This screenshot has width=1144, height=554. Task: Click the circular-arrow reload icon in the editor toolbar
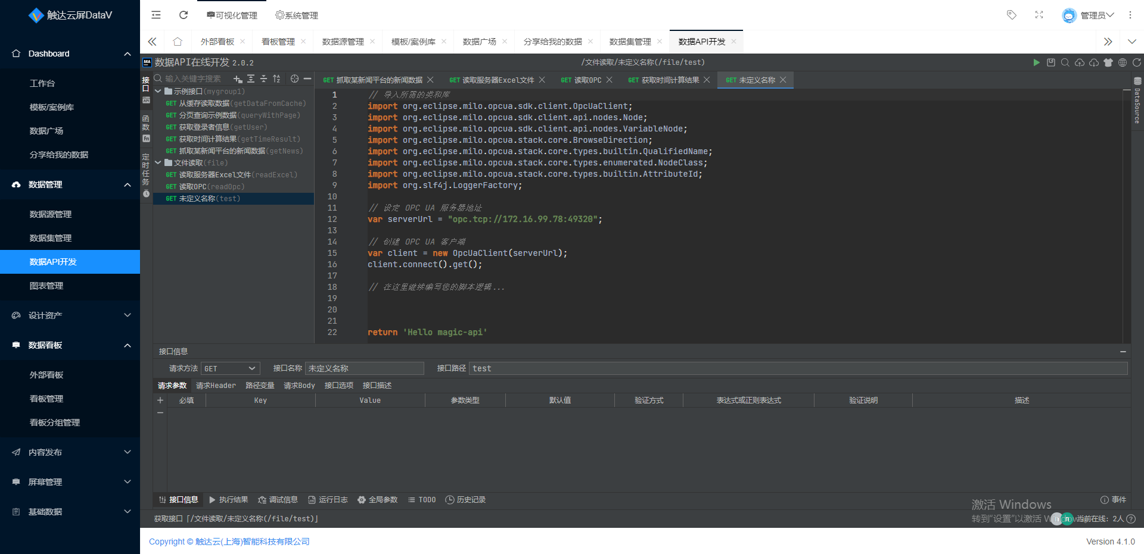tap(1137, 62)
